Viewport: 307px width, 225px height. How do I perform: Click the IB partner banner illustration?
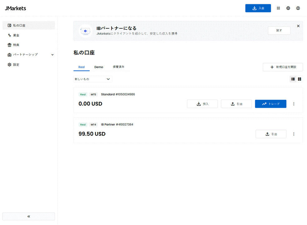coord(85,31)
